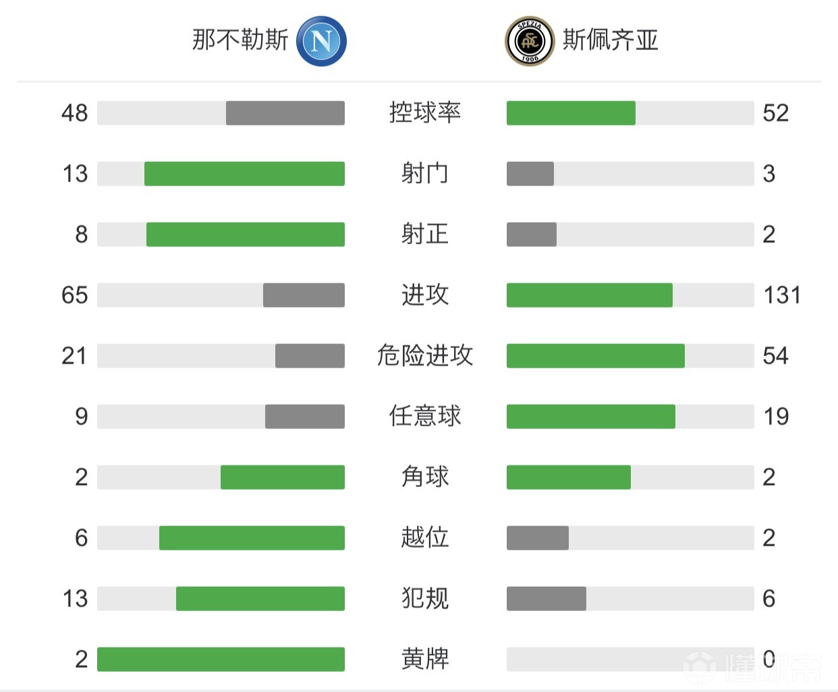Click the 犯规 fouls label

[425, 598]
